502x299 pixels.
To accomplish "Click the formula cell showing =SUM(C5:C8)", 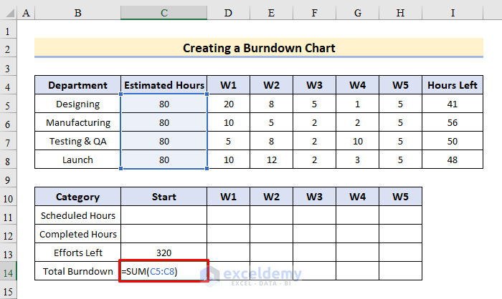I will tap(164, 271).
